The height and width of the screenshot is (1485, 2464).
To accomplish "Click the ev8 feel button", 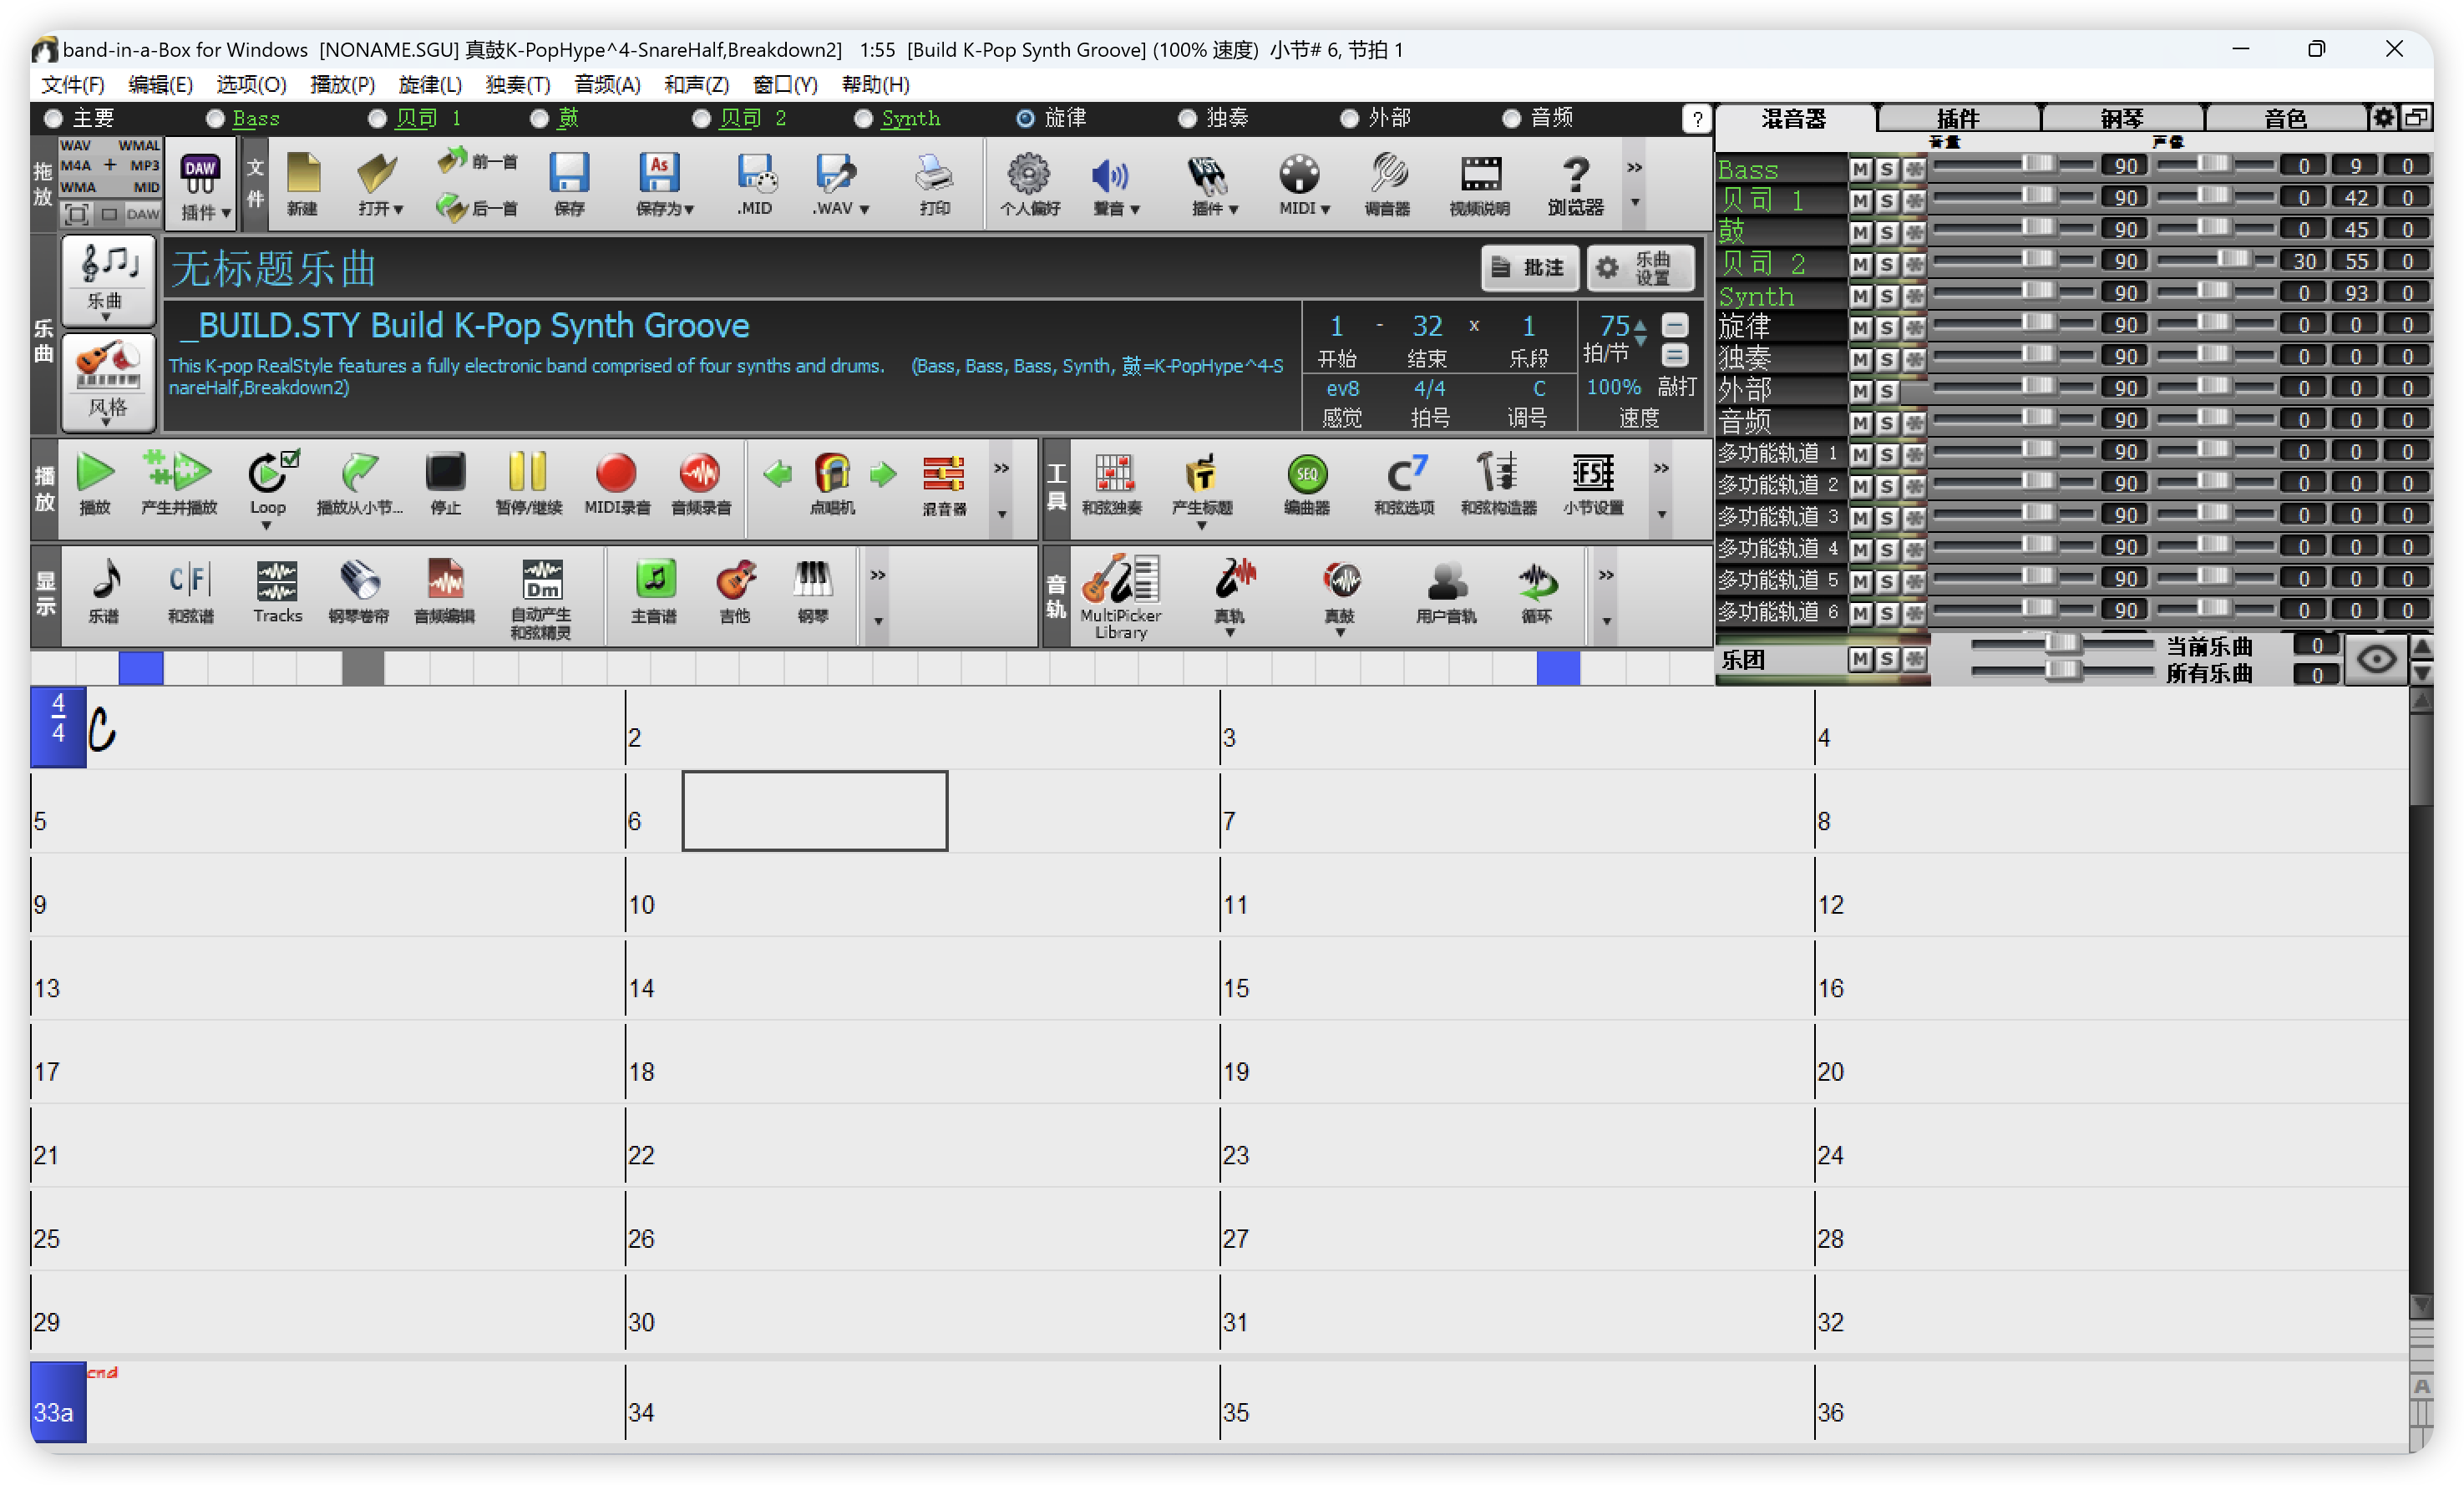I will (x=1342, y=388).
